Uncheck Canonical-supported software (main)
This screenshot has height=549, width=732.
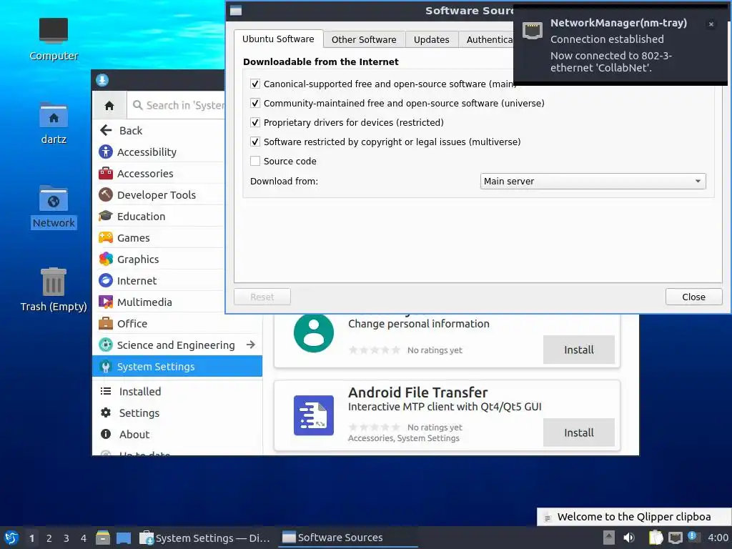(x=255, y=84)
